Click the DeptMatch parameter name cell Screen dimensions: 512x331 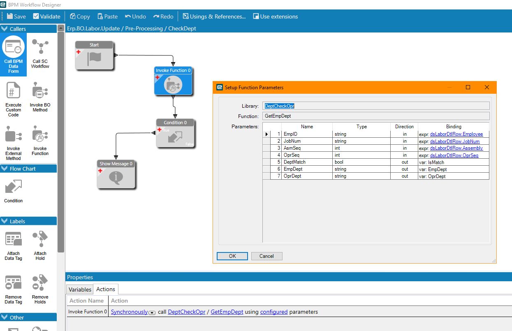(307, 162)
